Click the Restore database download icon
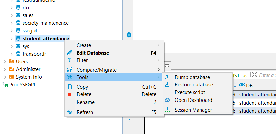276x134 pixels. pos(167,84)
